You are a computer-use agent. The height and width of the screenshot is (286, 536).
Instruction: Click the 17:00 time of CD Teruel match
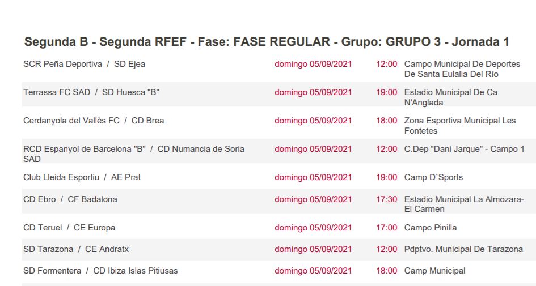pyautogui.click(x=386, y=228)
